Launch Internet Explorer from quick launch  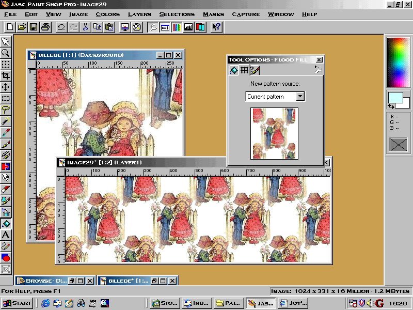45,303
